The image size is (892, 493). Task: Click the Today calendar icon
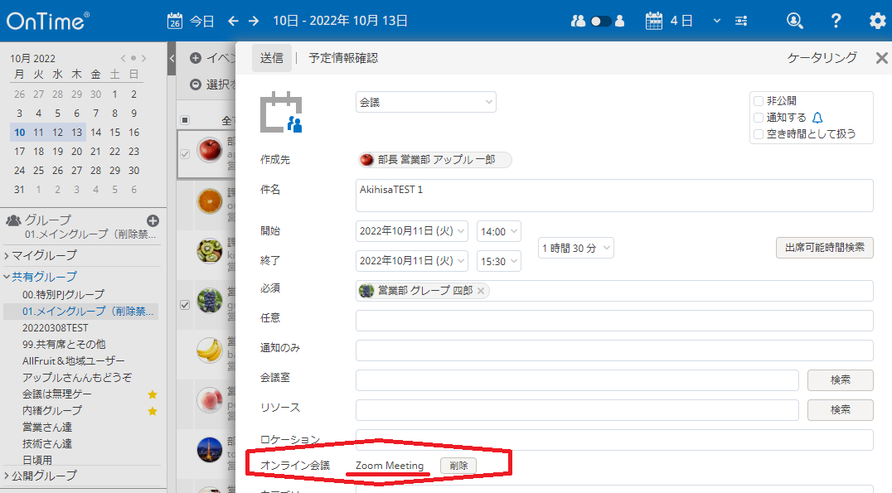pos(175,21)
